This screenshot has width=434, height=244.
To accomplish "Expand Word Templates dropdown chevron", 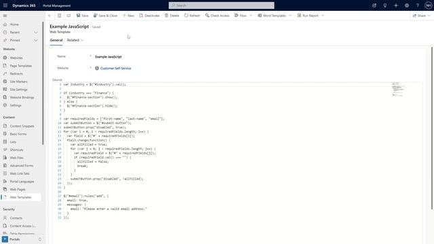I will [x=290, y=16].
